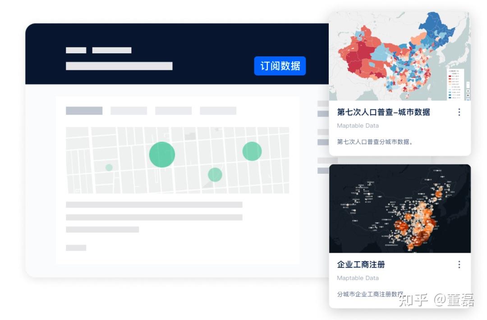Open the kebab menu on 第七次人口普查 card

[x=459, y=112]
